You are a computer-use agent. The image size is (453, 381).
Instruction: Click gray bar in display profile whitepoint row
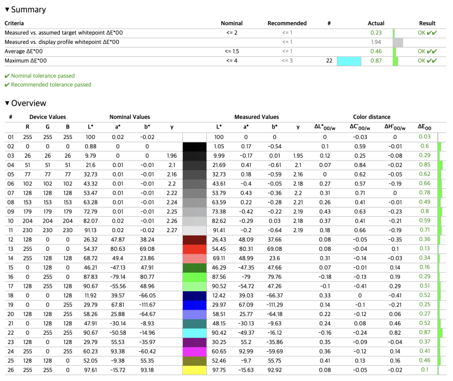pos(398,42)
